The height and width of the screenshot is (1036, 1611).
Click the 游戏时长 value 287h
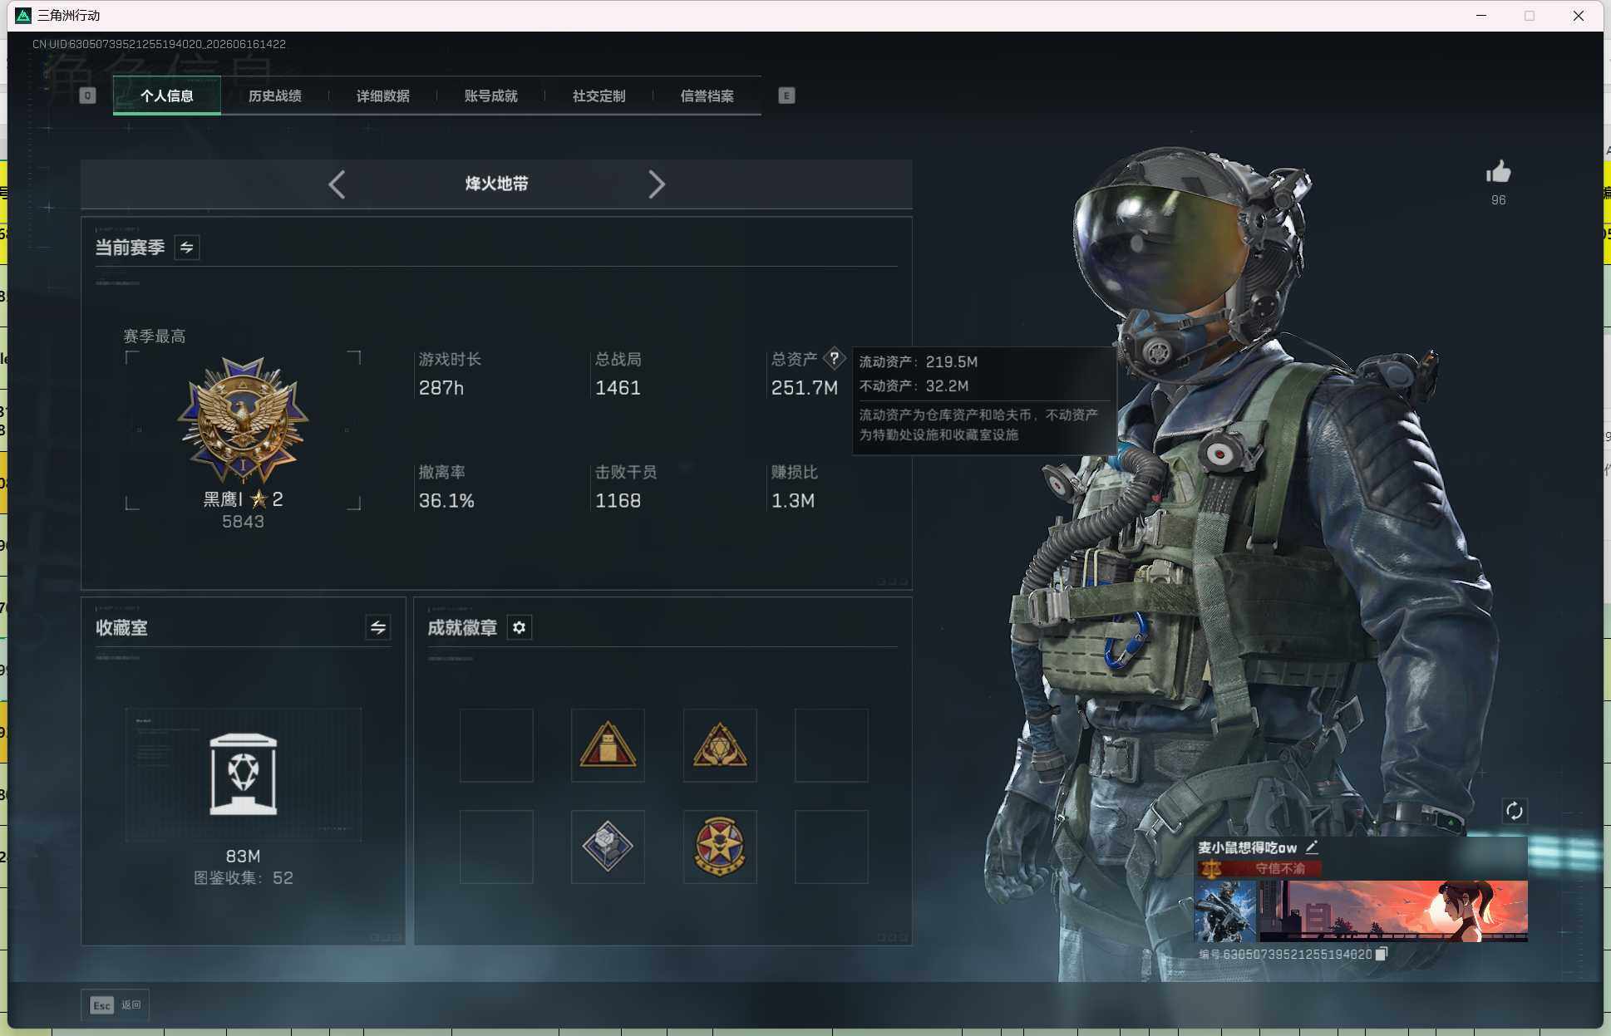coord(441,388)
